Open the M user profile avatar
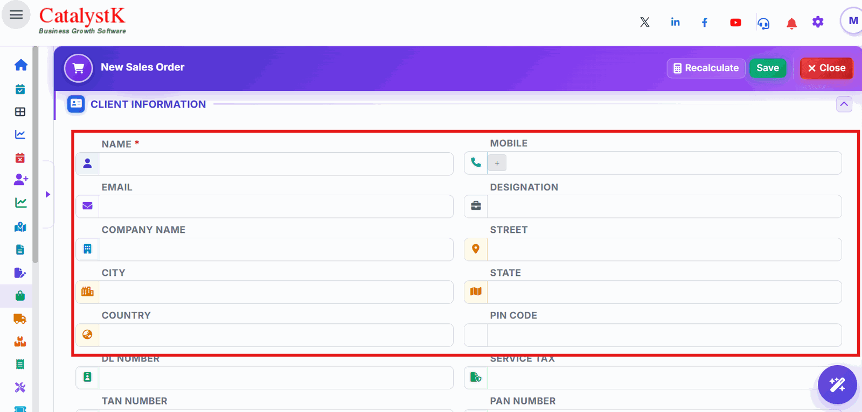862x412 pixels. tap(853, 21)
